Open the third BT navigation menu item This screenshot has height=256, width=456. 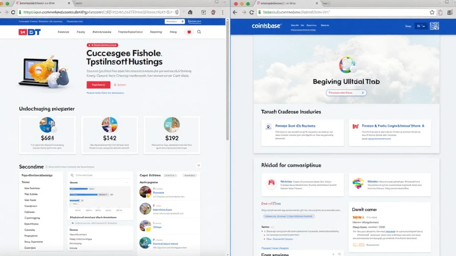tap(102, 32)
